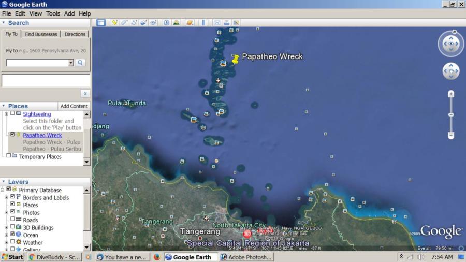Image resolution: width=466 pixels, height=262 pixels.
Task: Switch to the DiveBuddy taskbar window
Action: [x=55, y=257]
